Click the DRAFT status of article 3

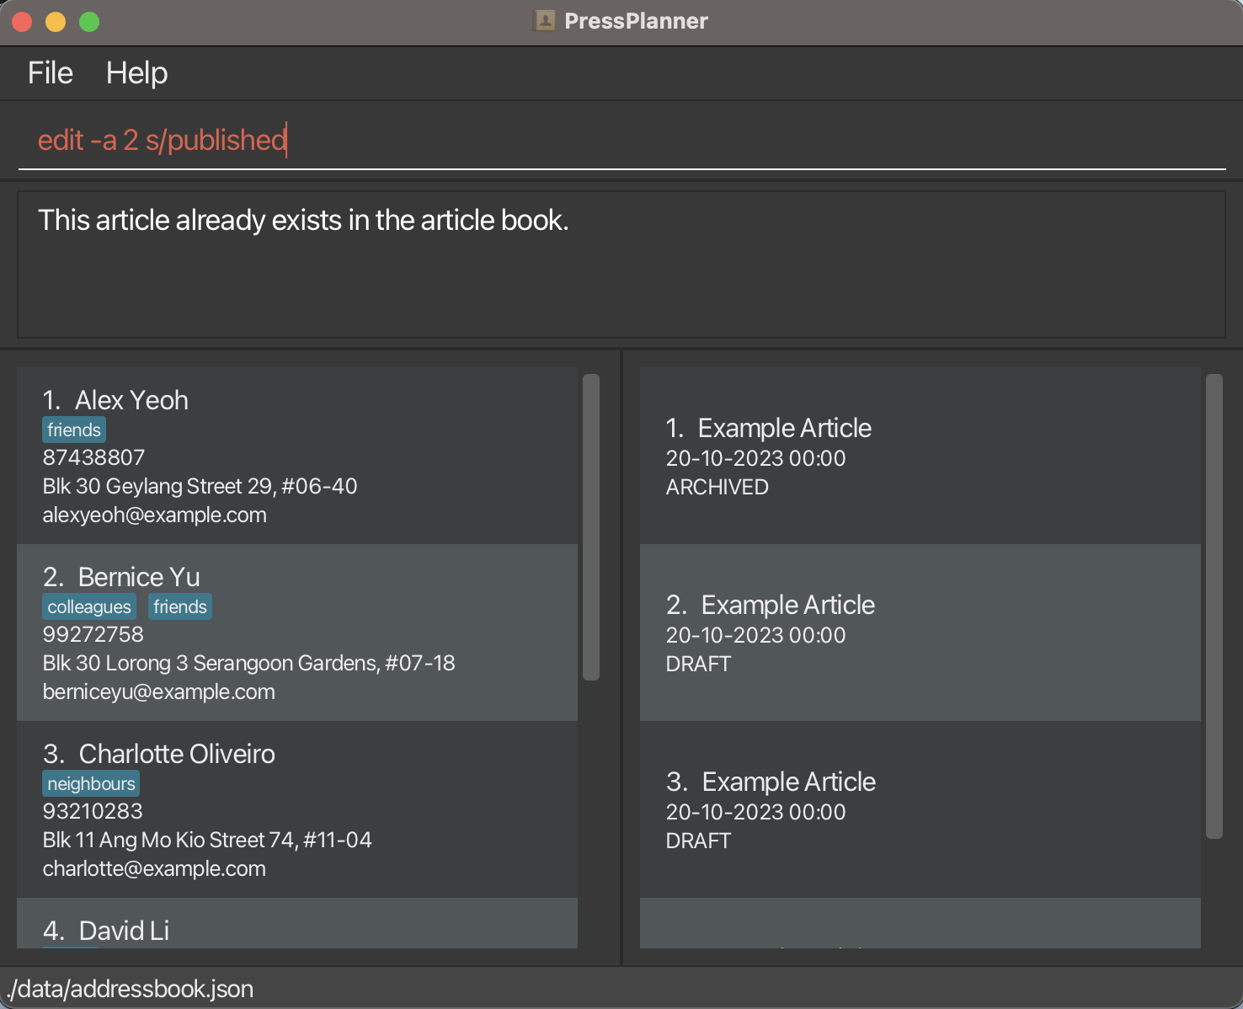[x=698, y=841]
